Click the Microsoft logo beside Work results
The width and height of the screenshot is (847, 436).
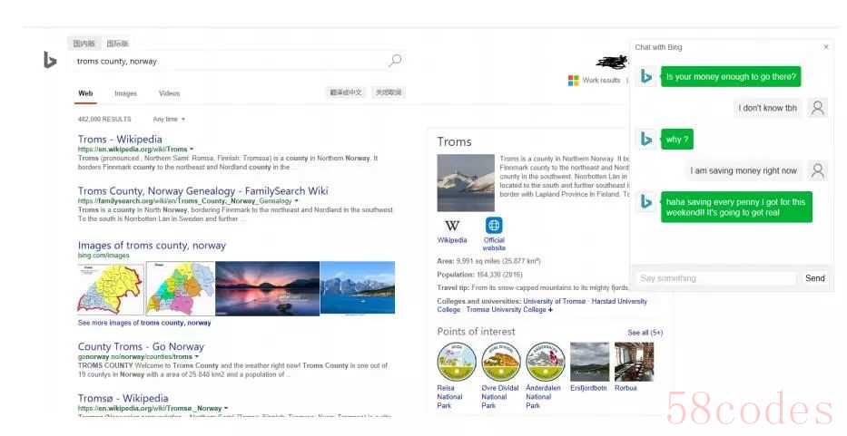[x=573, y=81]
